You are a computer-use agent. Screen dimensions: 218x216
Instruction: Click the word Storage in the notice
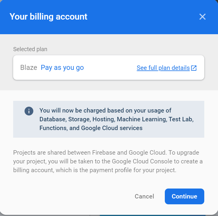click(78, 119)
